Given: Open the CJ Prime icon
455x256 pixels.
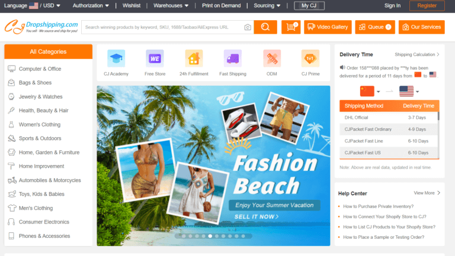Looking at the screenshot, I should point(310,58).
